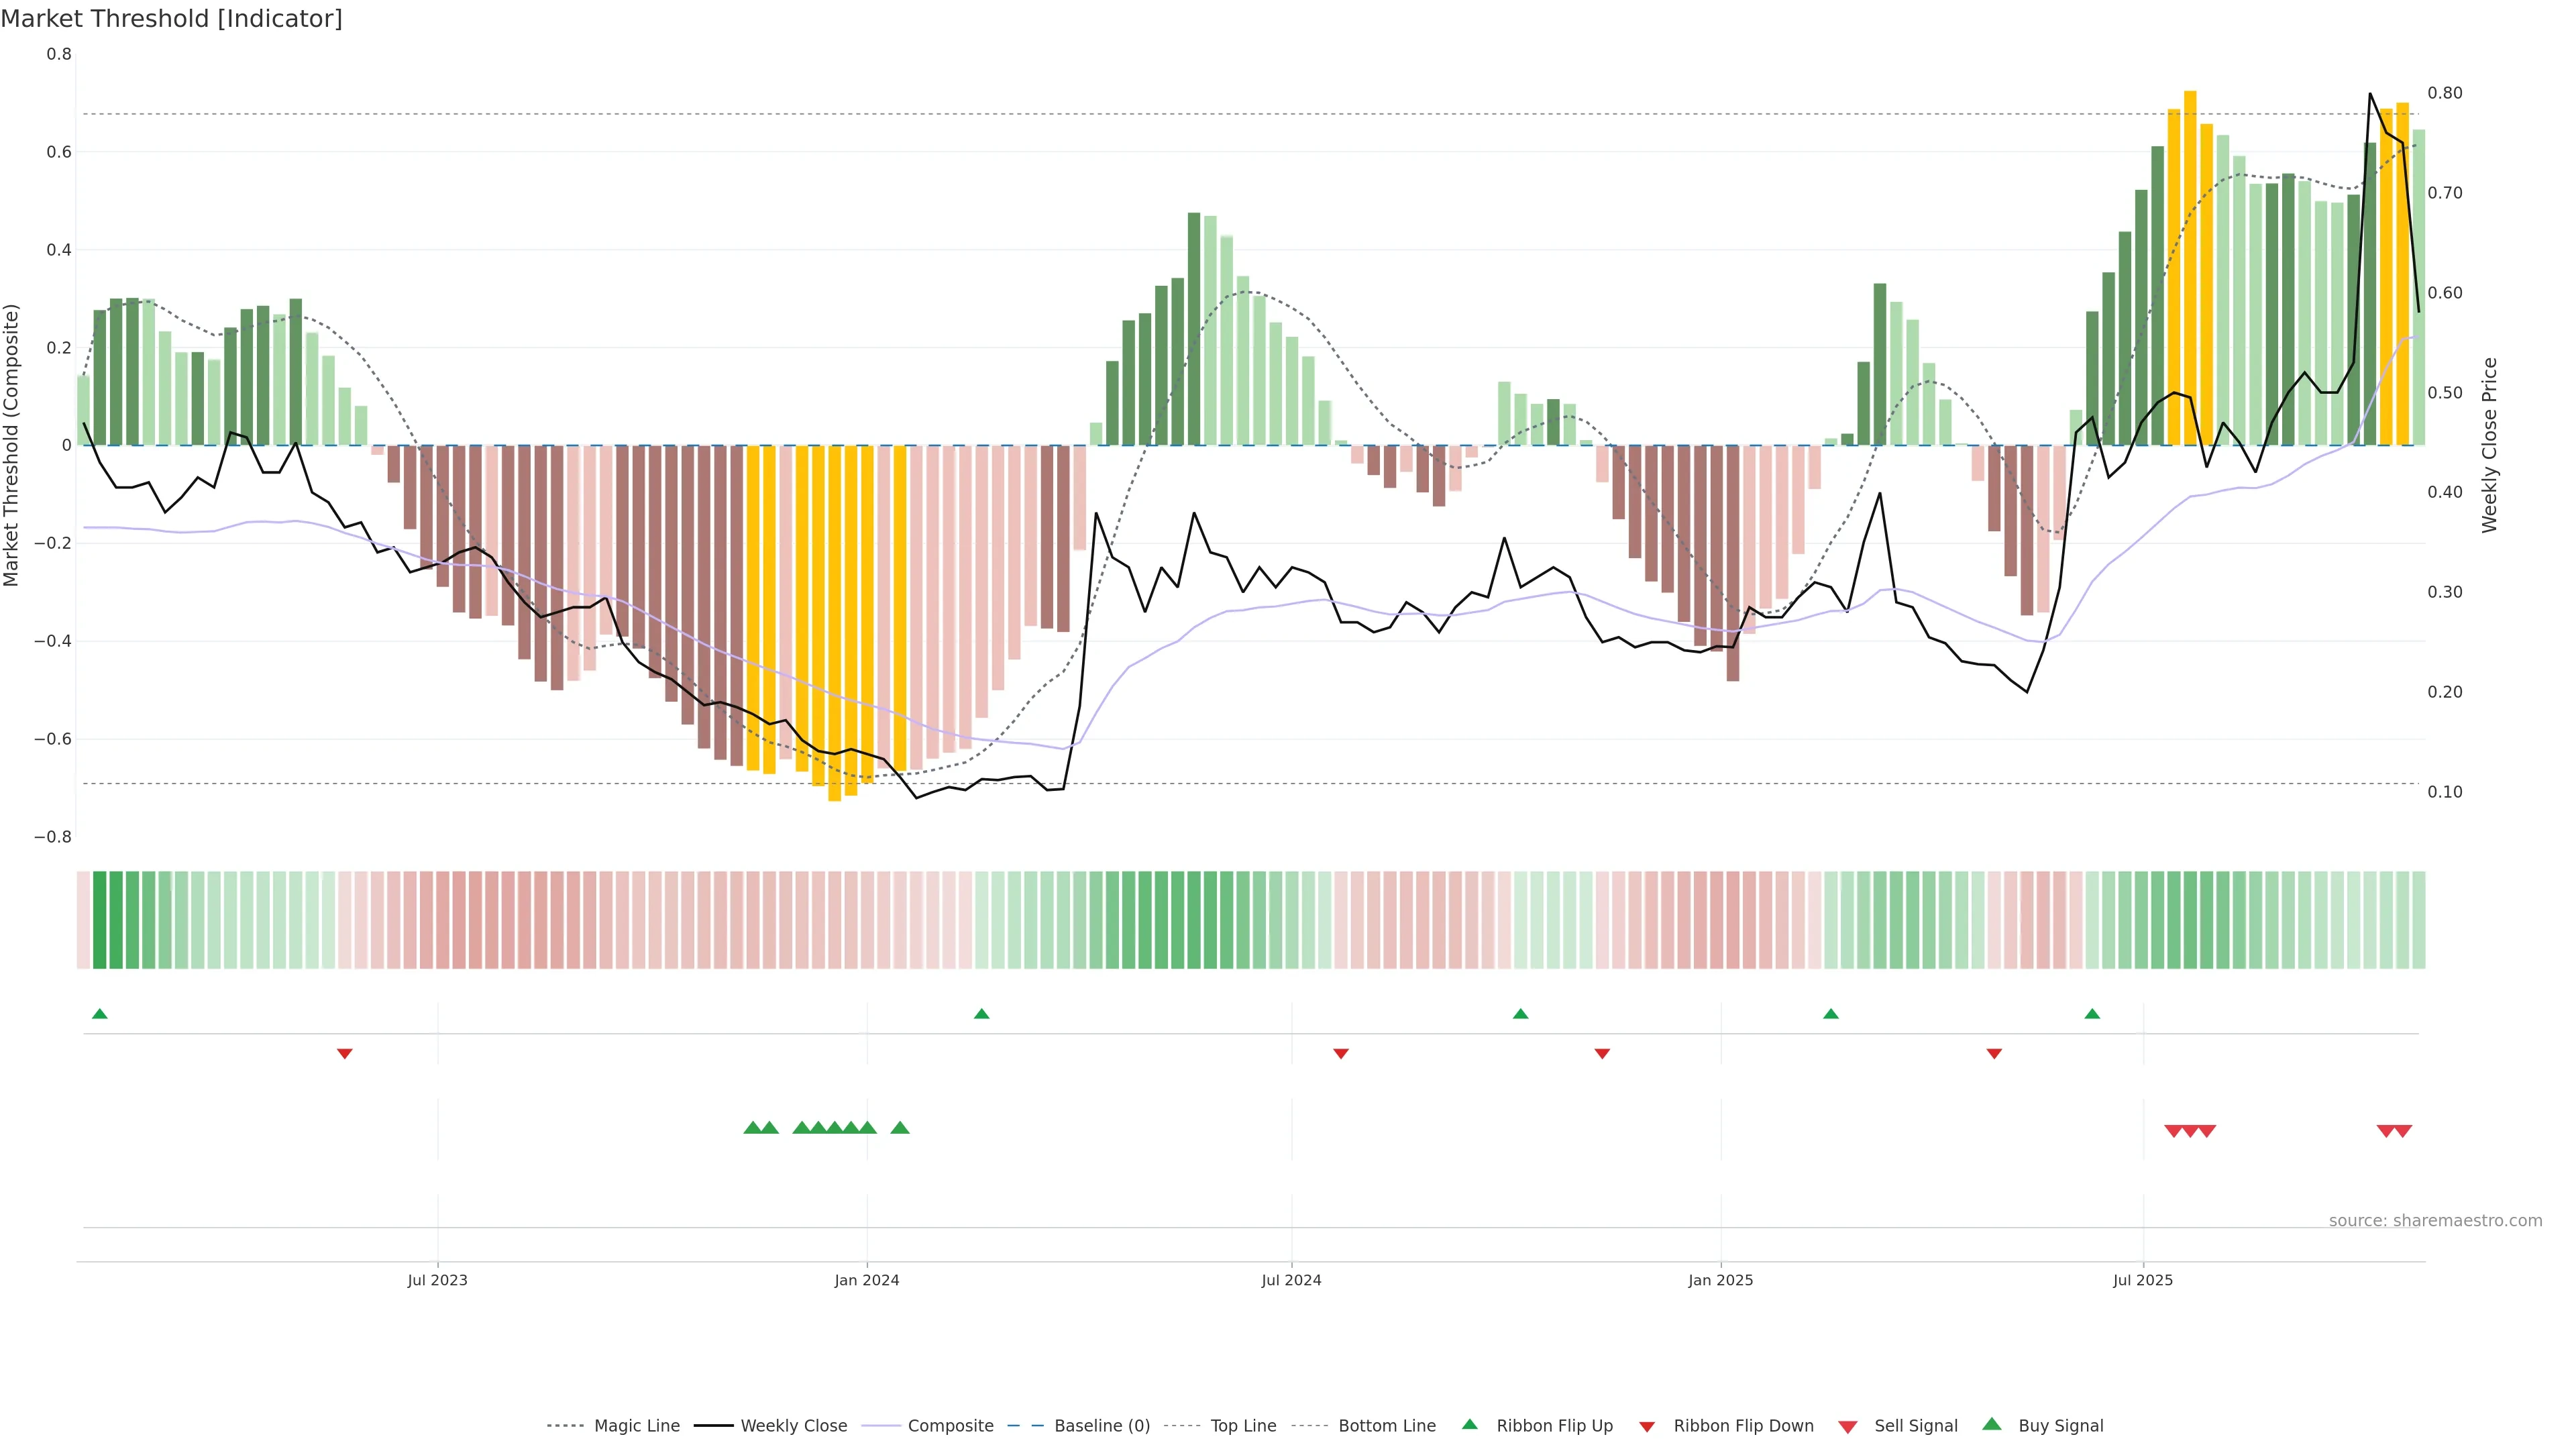Toggle the Magic Line legend entry

pyautogui.click(x=636, y=1426)
